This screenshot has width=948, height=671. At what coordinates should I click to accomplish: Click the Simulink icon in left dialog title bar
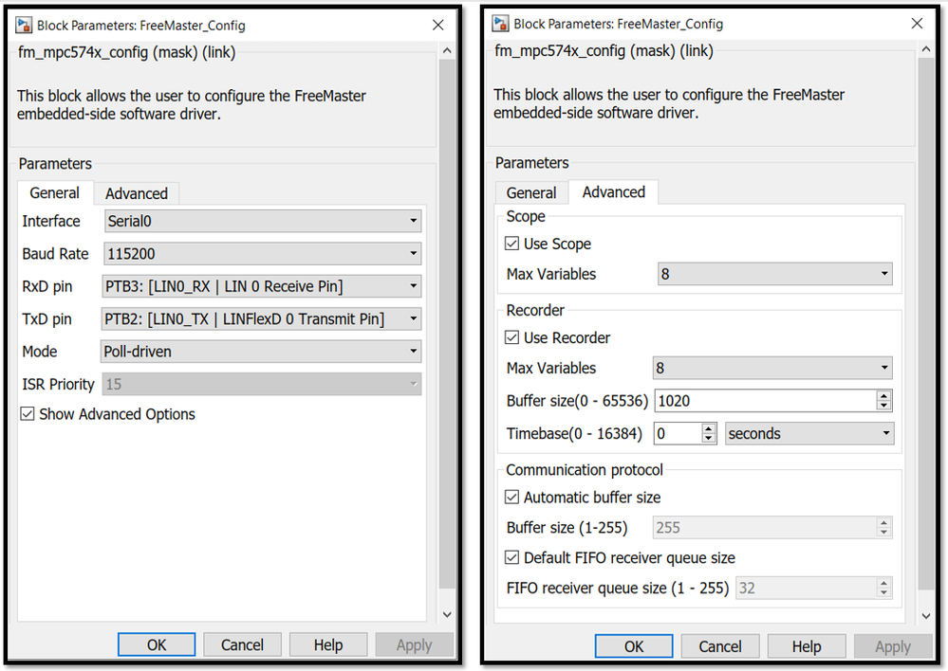pyautogui.click(x=24, y=25)
